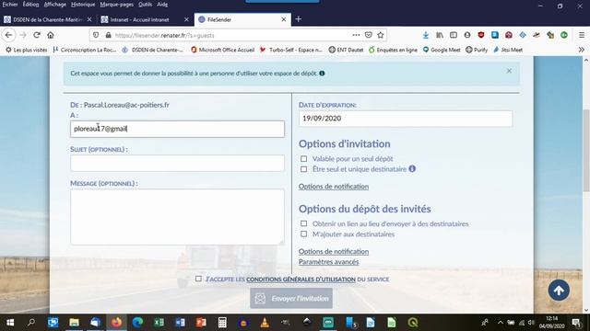Expand Paramètres avancés
Screen dimensions: 590x331
point(328,262)
